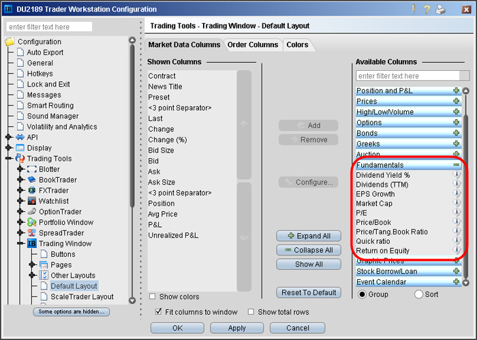Image resolution: width=477 pixels, height=340 pixels.
Task: Select Default Layout in tree
Action: [74, 286]
